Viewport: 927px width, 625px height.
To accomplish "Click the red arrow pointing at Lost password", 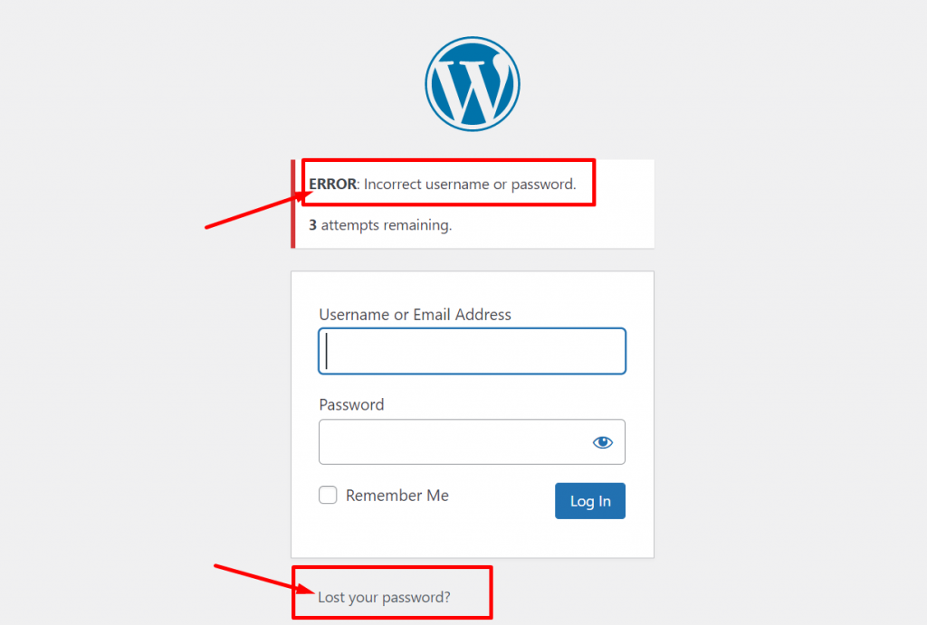I will point(265,579).
